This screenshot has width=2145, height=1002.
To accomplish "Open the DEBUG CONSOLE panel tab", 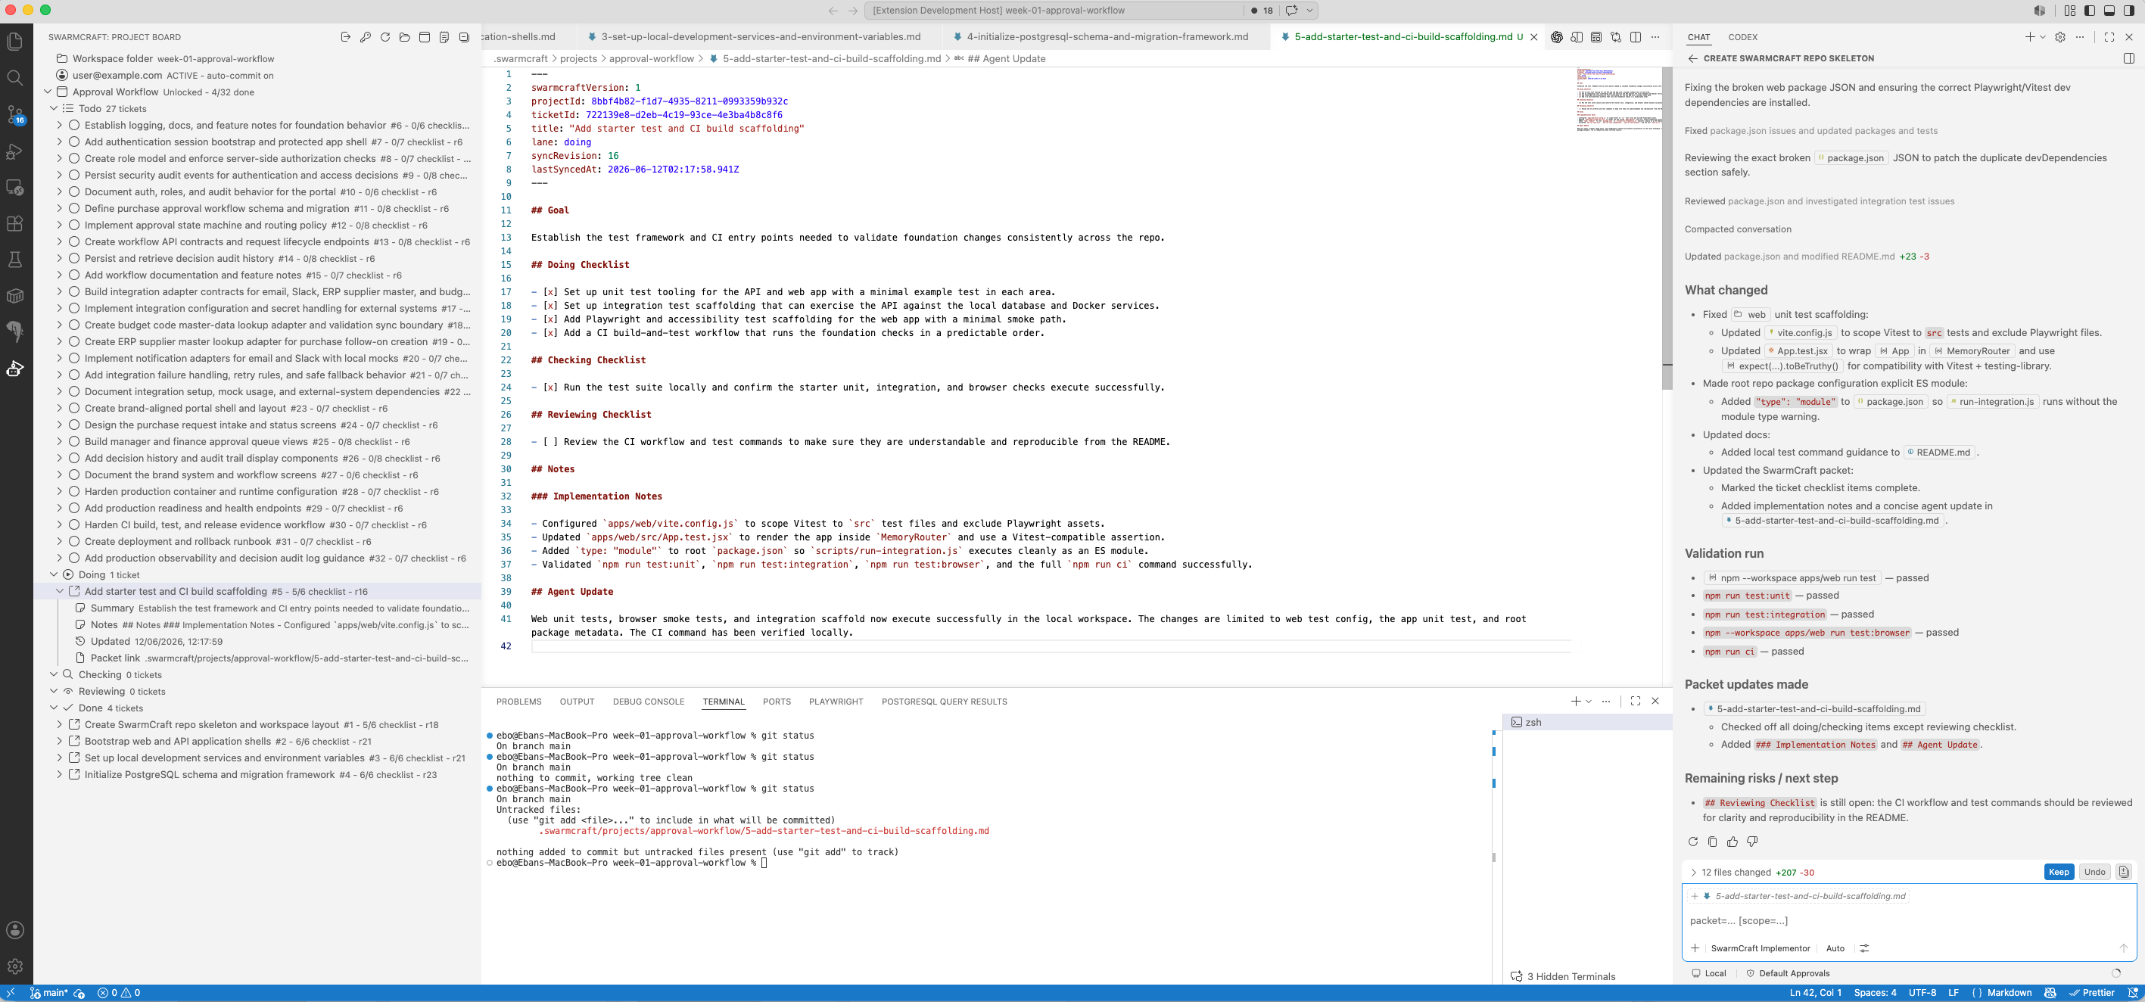I will (648, 702).
